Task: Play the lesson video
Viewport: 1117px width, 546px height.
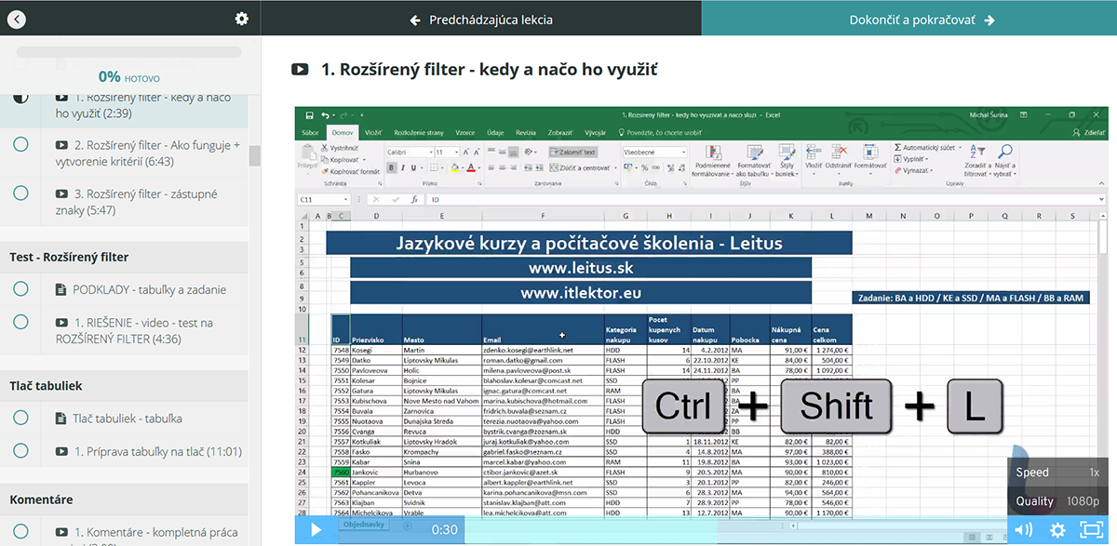Action: pyautogui.click(x=316, y=529)
